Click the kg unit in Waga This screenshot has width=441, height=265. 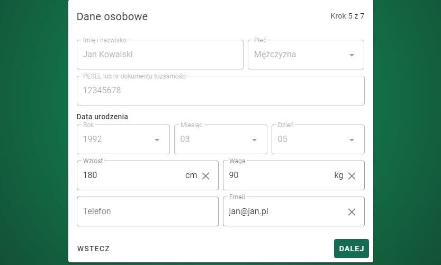339,175
